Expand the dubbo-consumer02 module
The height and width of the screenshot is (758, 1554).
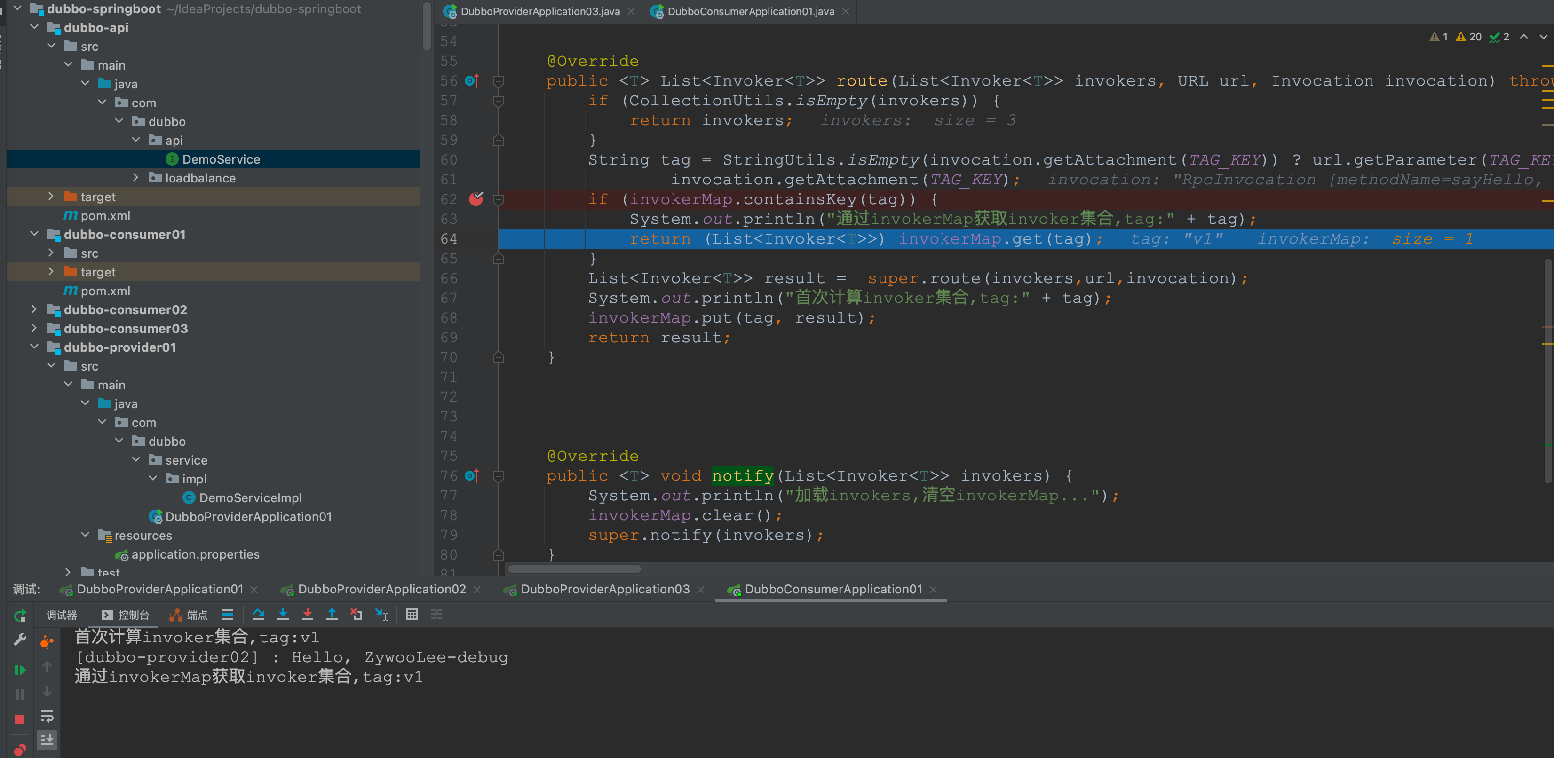pyautogui.click(x=34, y=309)
